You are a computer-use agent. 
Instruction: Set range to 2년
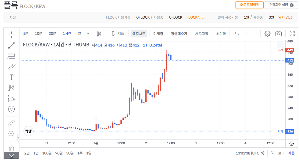27,153
